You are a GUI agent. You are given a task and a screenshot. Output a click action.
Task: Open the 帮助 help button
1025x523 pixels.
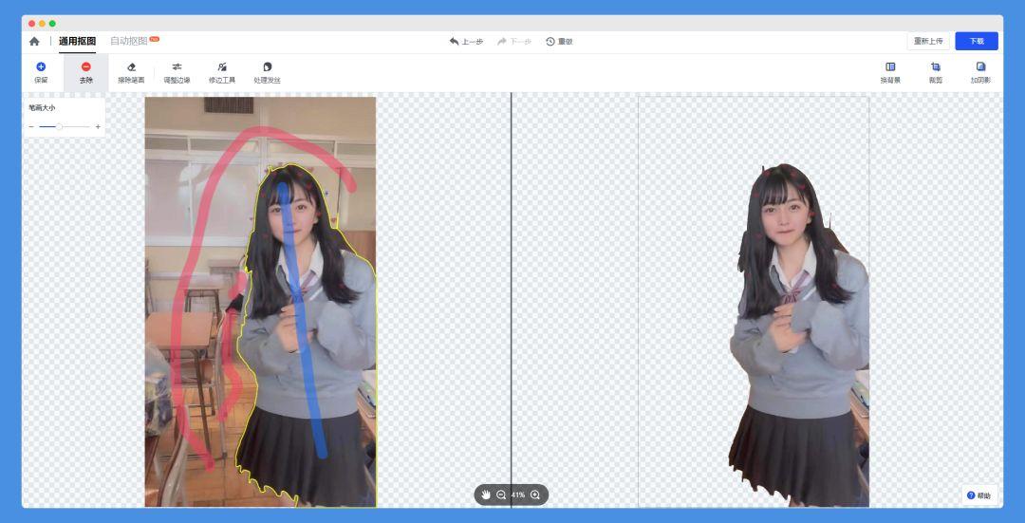tap(978, 495)
